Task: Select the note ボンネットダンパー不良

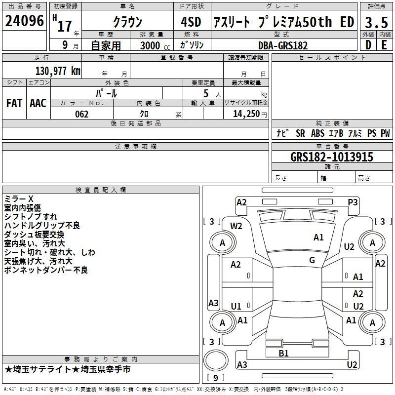Action: click(x=46, y=270)
